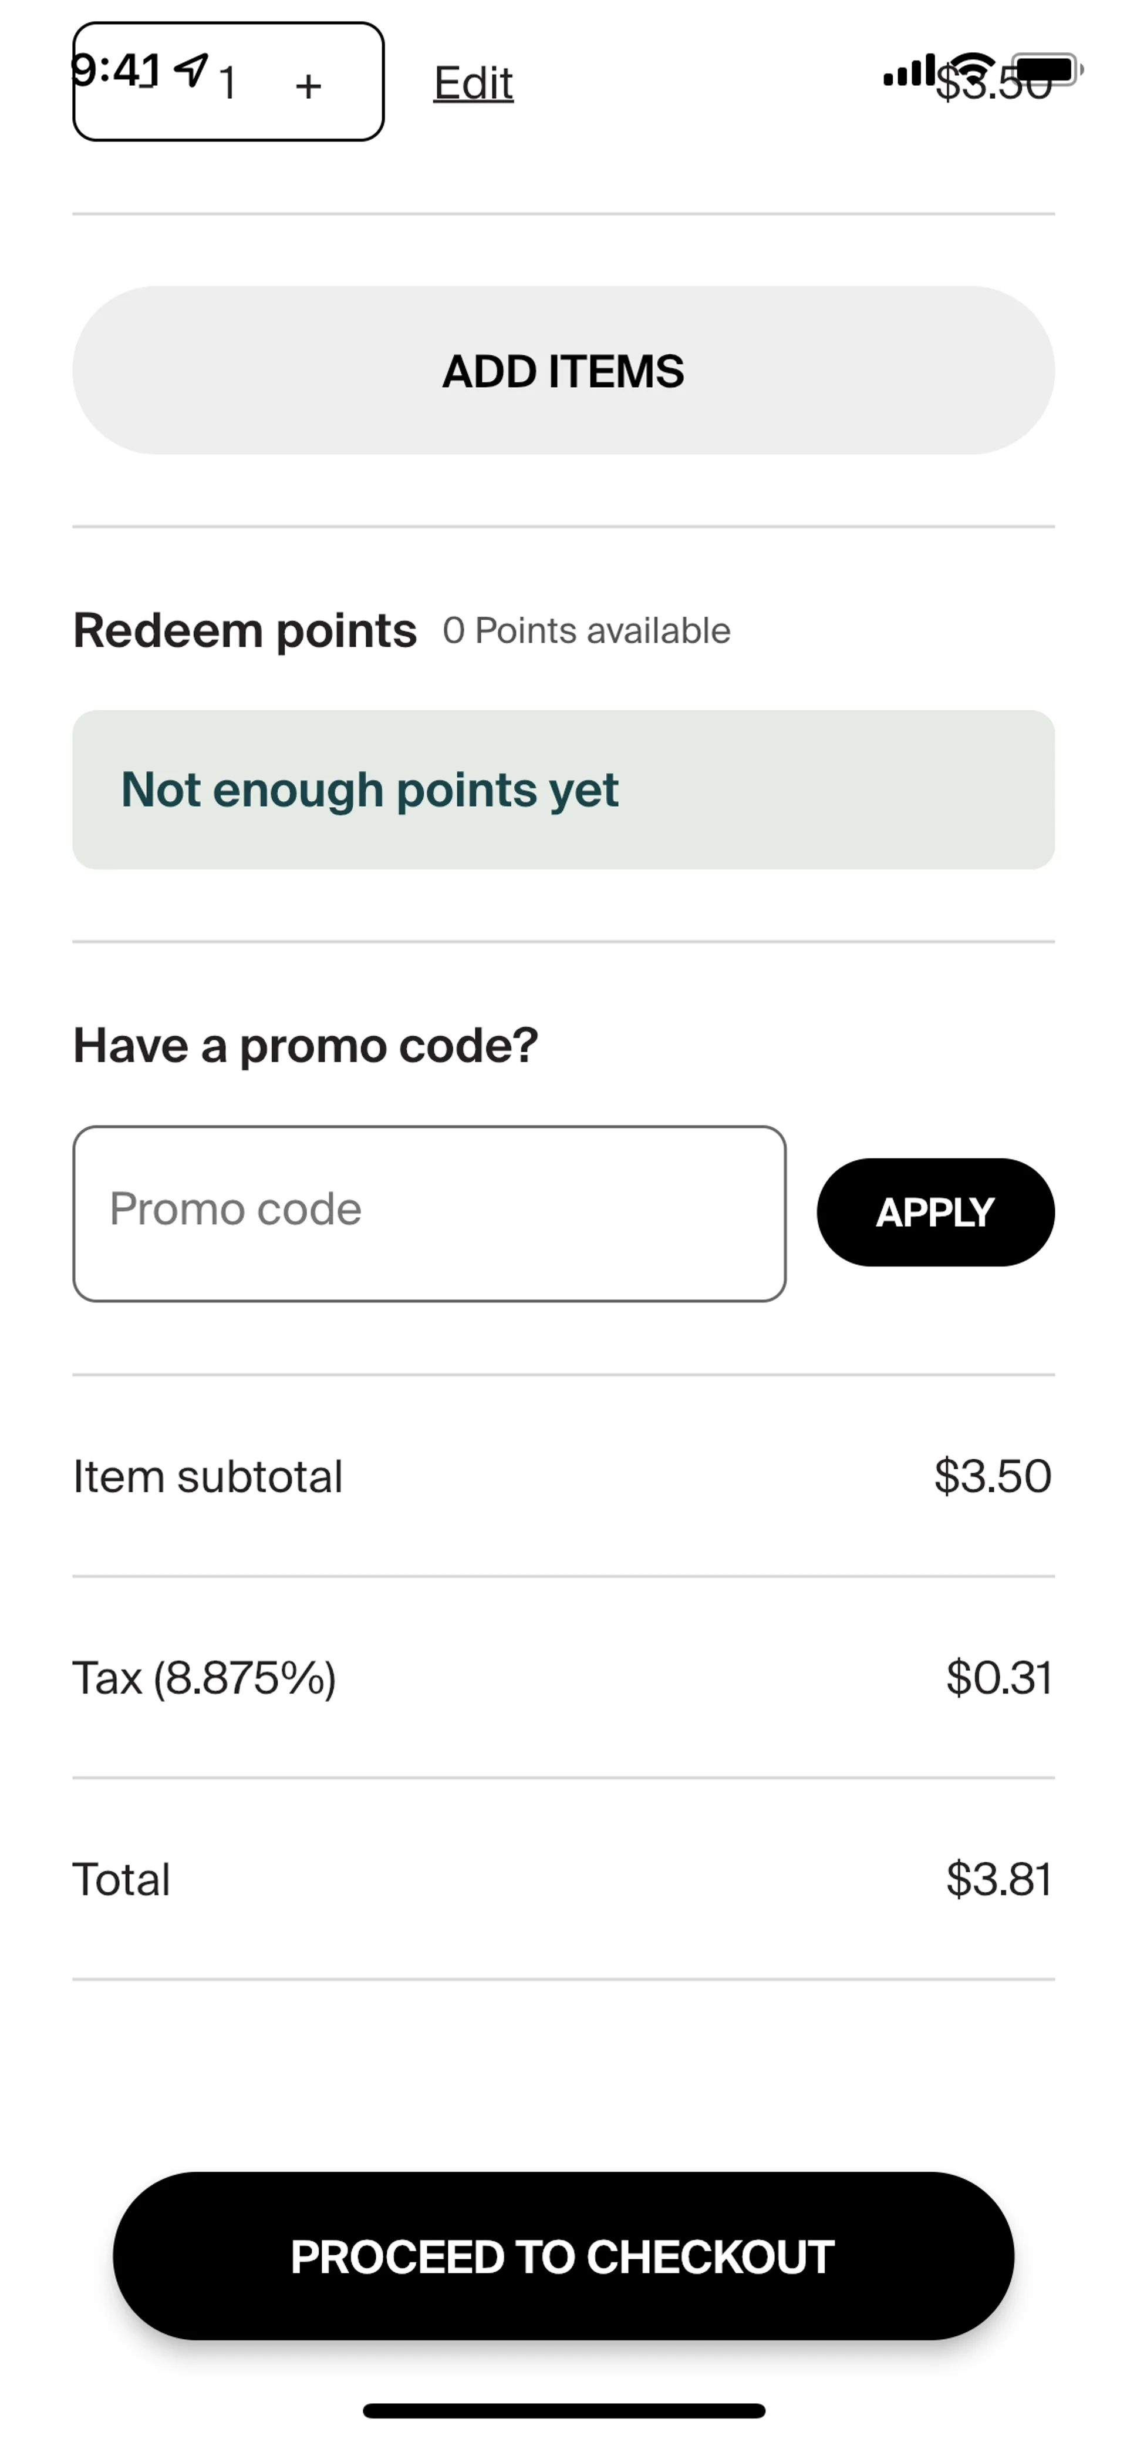This screenshot has height=2442, width=1127.
Task: Tap the 9:41 status bar clock
Action: (x=116, y=69)
